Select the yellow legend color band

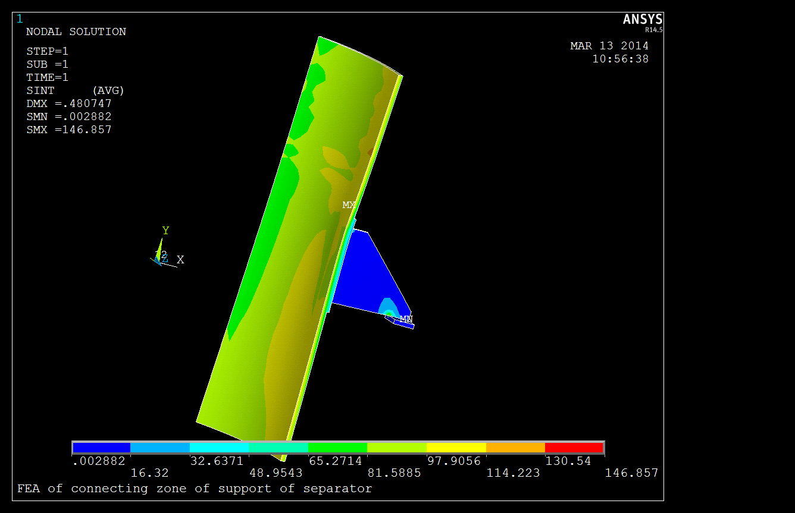pyautogui.click(x=456, y=448)
